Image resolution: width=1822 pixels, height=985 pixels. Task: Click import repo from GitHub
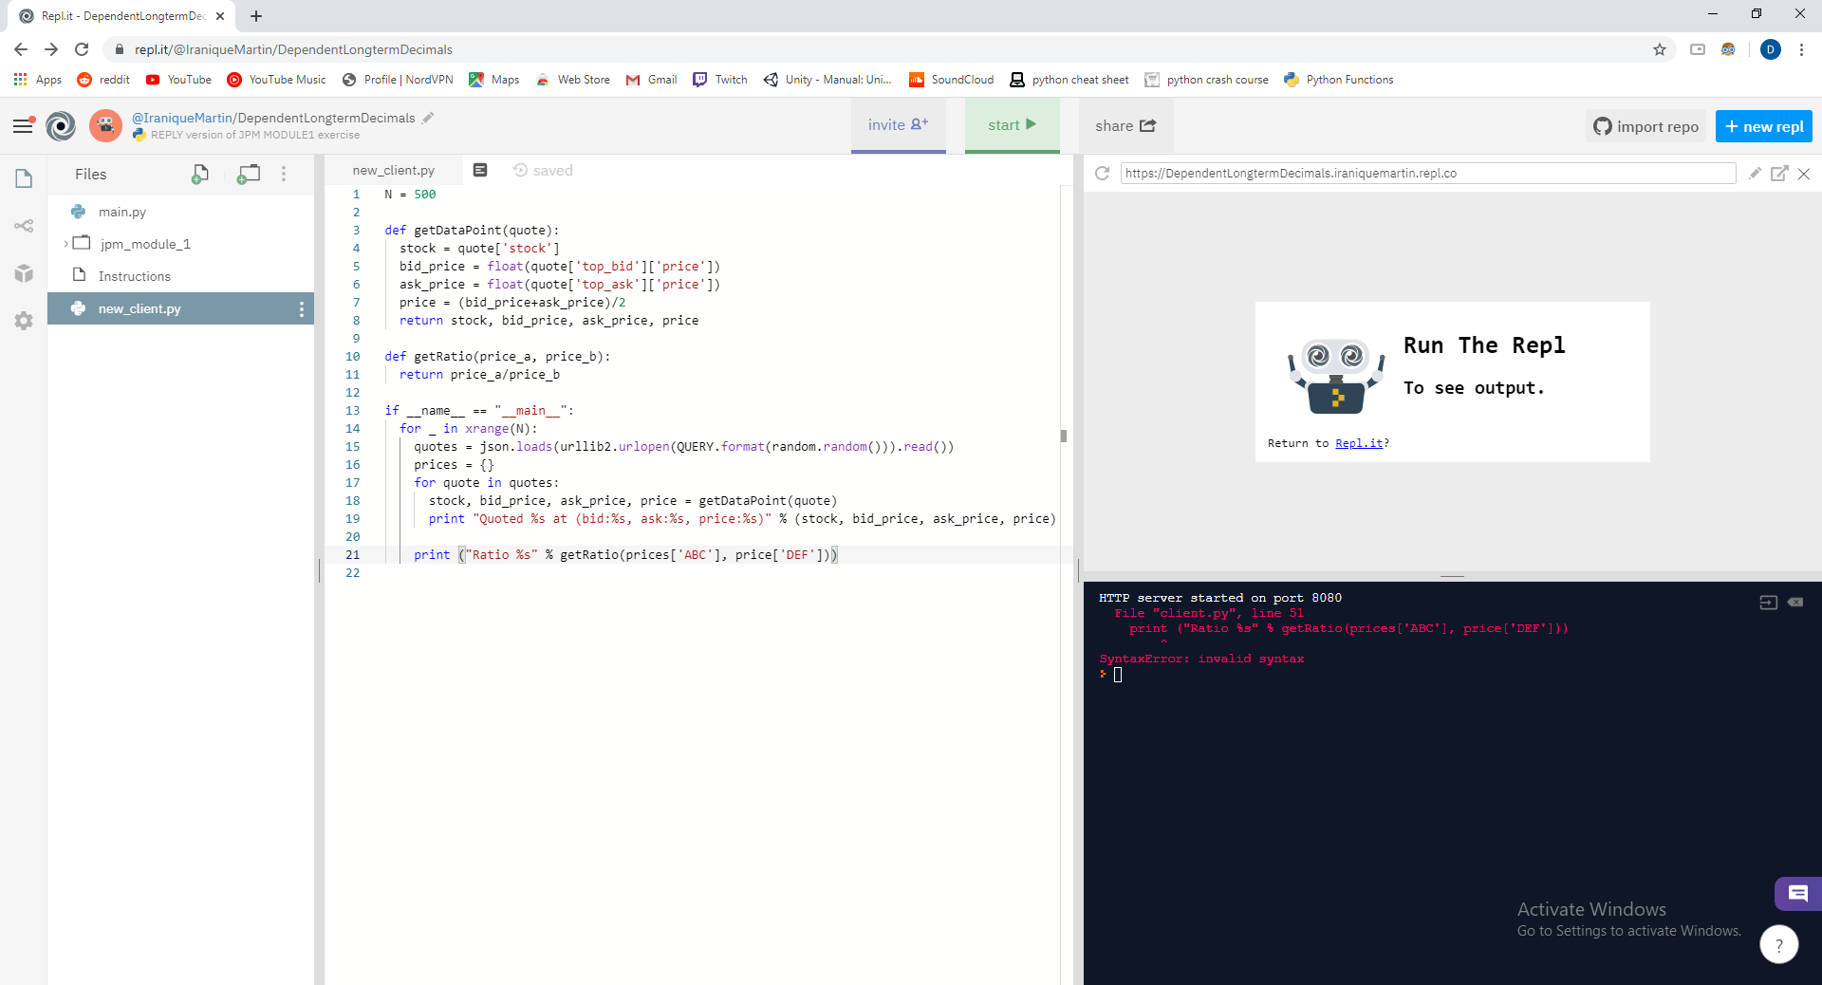tap(1645, 126)
